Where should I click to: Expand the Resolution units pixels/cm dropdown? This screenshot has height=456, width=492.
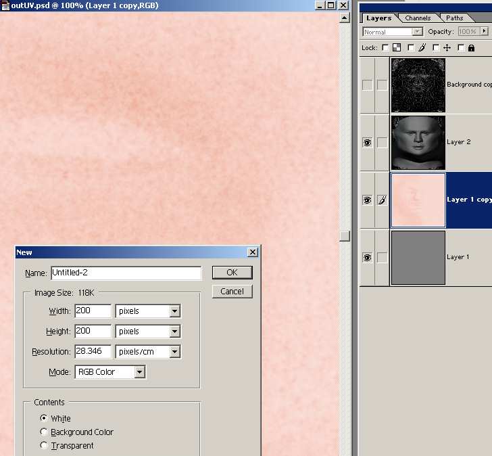[x=174, y=352]
